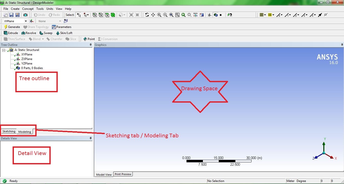Open the edge color swatch dropdown

273,15
